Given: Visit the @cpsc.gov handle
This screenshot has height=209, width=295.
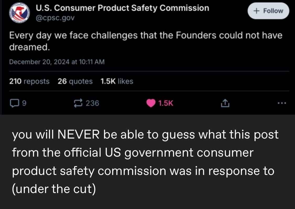Looking at the screenshot, I should click(x=55, y=18).
